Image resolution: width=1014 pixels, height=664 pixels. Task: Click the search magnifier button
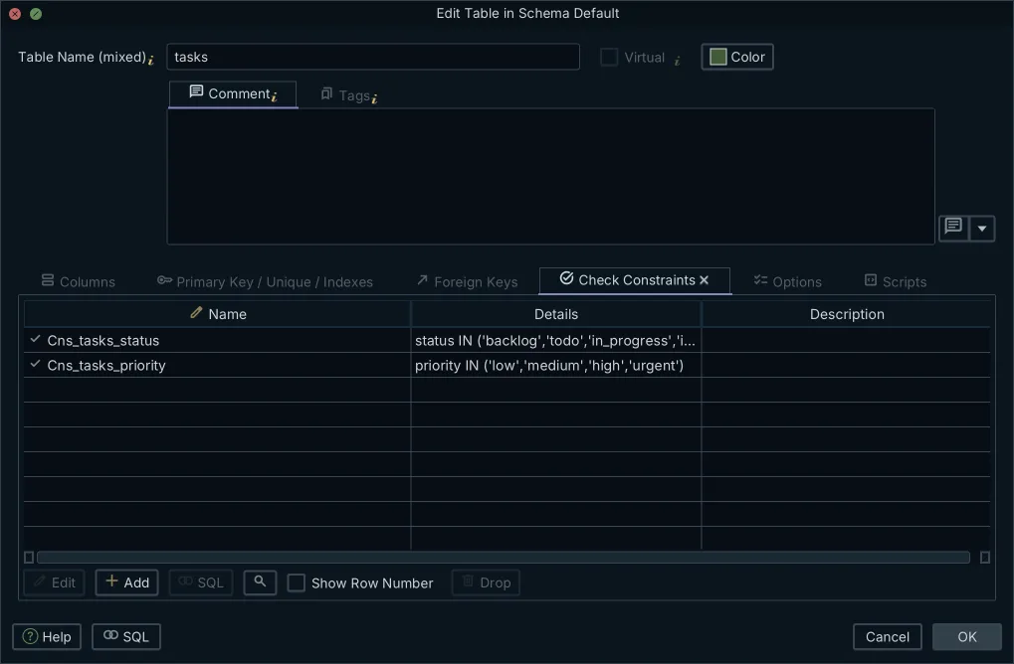(x=260, y=581)
